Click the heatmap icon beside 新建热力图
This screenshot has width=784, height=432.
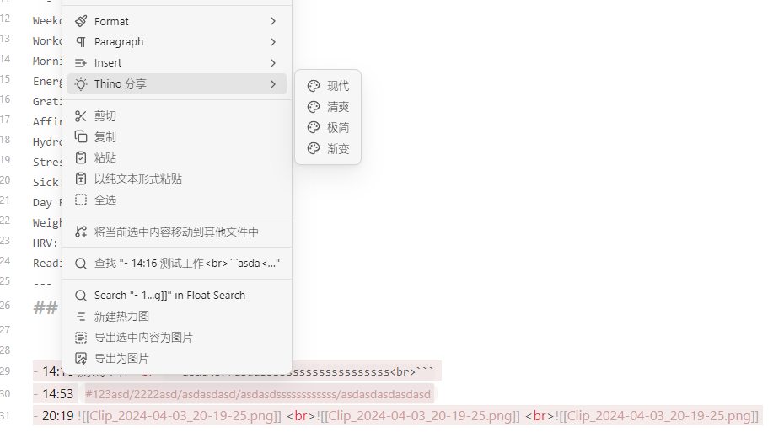click(80, 316)
